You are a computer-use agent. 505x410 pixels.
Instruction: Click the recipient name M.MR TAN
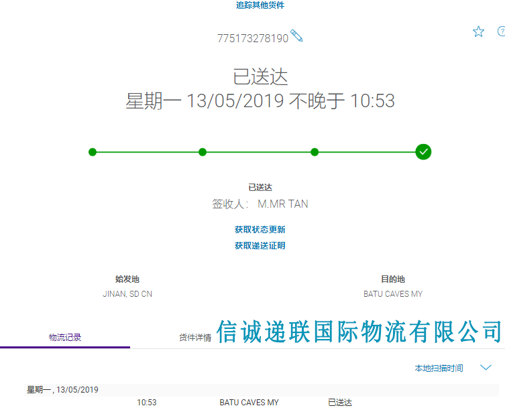283,204
